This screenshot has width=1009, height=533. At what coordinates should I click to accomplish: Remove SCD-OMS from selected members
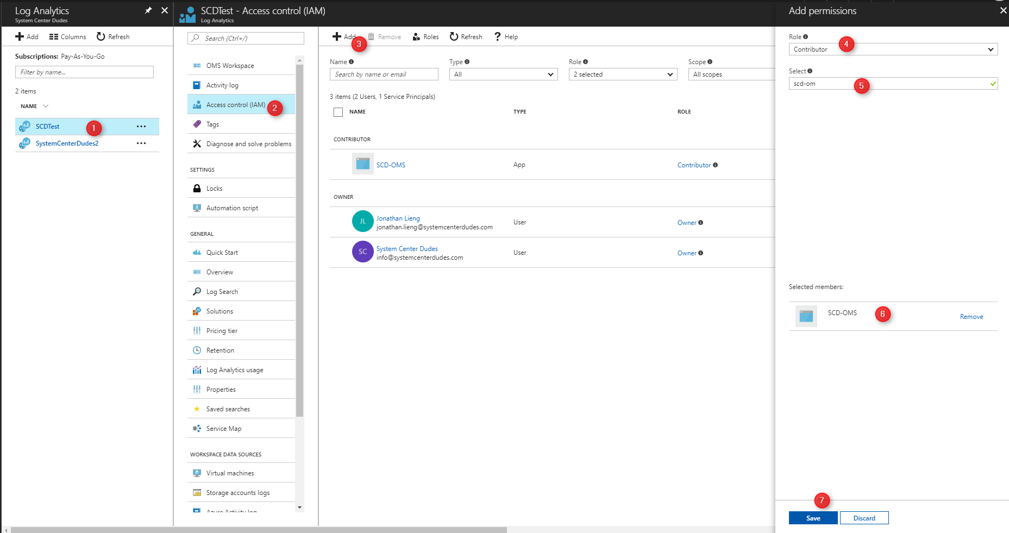point(972,317)
